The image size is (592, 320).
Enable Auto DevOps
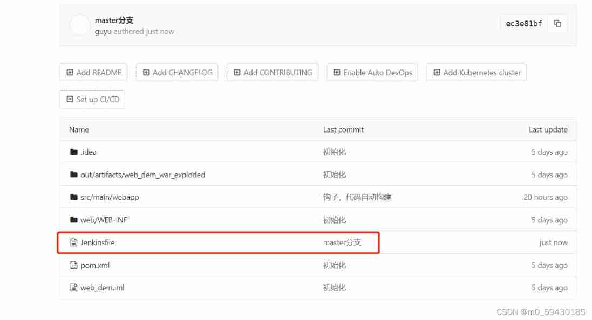pos(372,73)
